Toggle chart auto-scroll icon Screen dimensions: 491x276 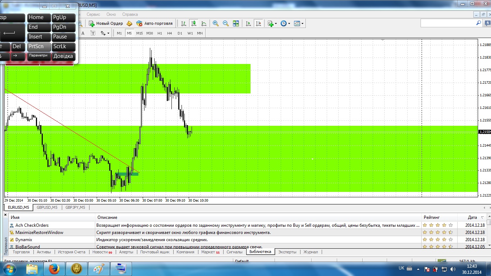(x=248, y=23)
